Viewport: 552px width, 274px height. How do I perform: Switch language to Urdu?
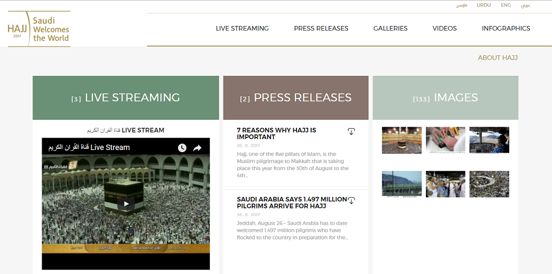(483, 5)
